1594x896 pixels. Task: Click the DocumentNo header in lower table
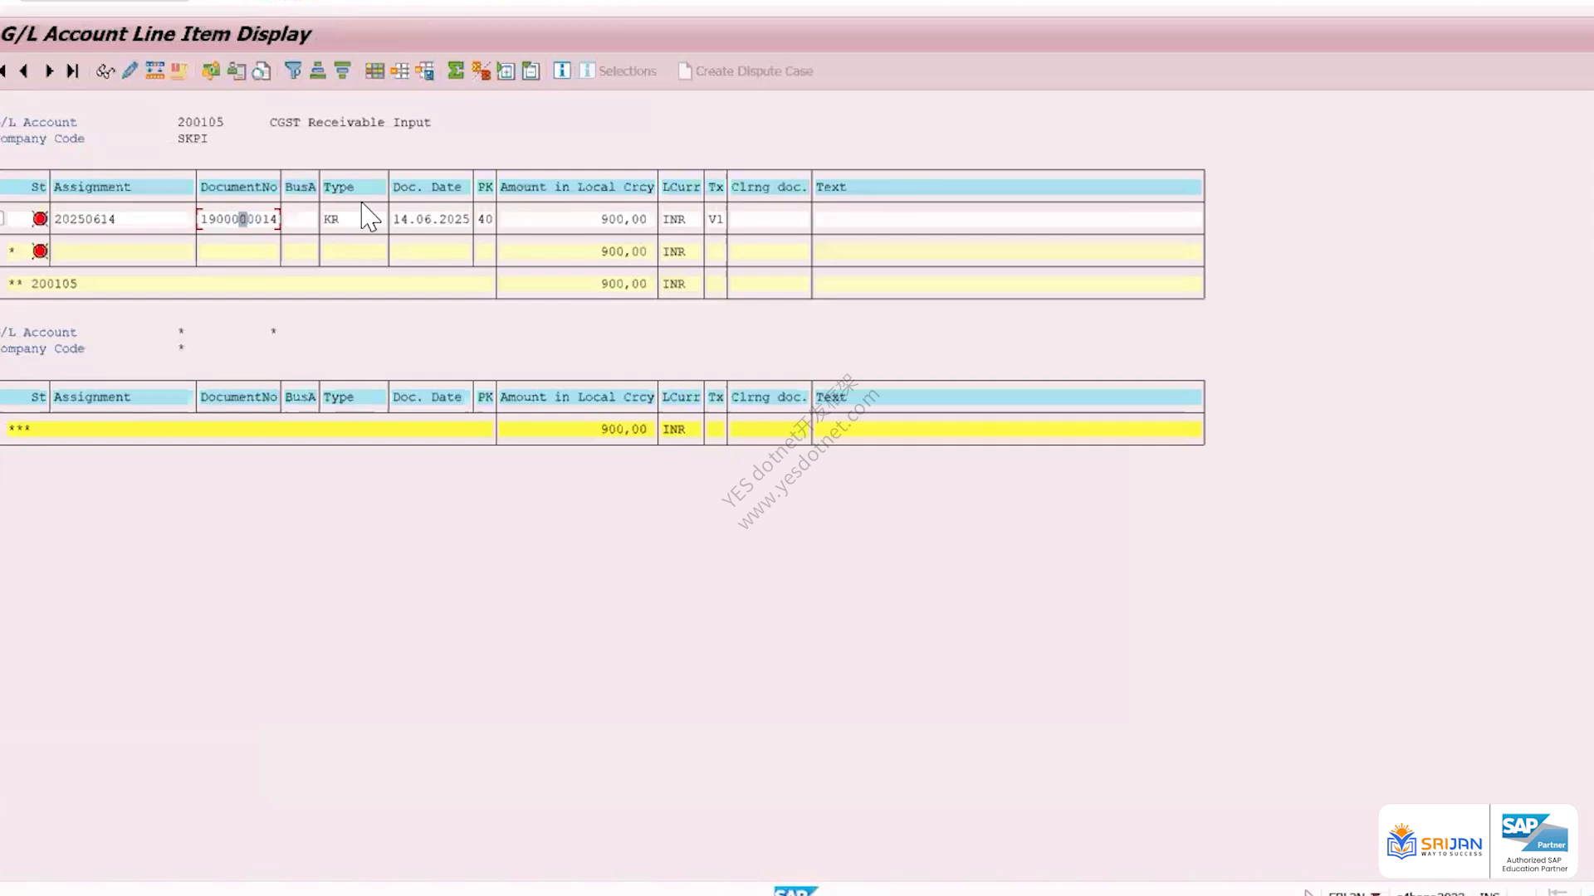238,397
